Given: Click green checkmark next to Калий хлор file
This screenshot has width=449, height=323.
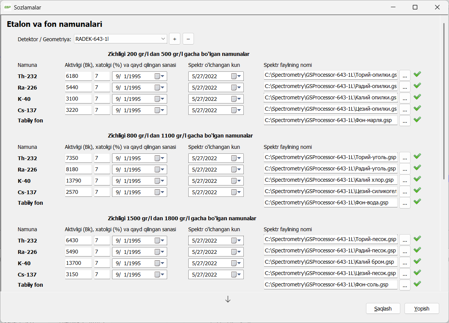Looking at the screenshot, I should point(417,179).
